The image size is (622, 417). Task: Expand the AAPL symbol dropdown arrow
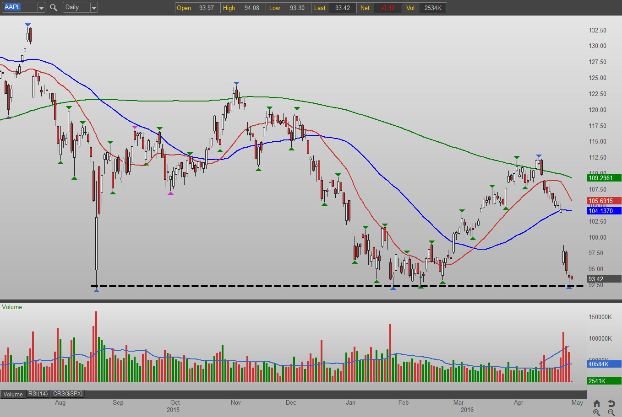pos(41,8)
